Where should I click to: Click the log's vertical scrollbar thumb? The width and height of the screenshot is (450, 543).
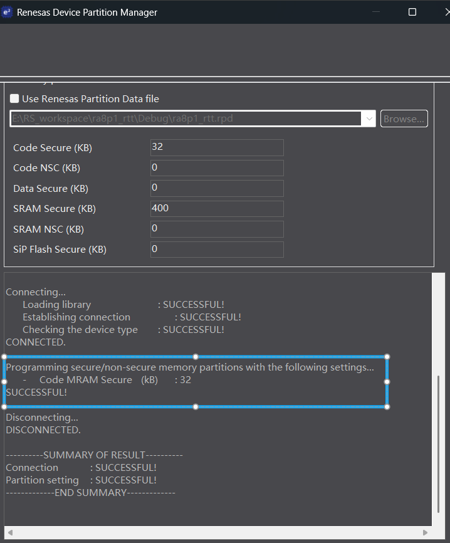pos(438,444)
